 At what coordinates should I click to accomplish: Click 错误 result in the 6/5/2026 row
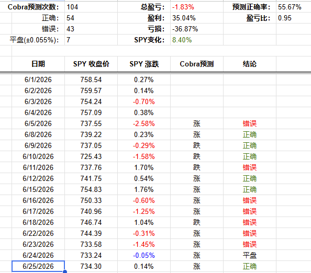pos(250,123)
